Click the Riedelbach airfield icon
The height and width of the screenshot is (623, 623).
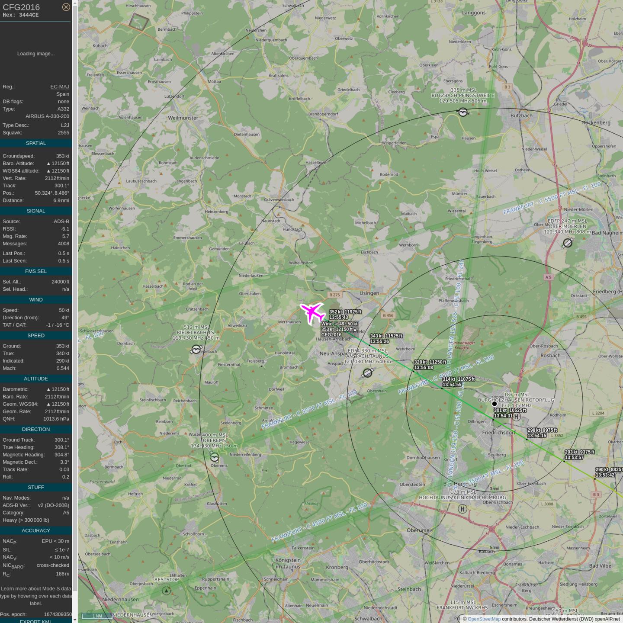point(196,349)
